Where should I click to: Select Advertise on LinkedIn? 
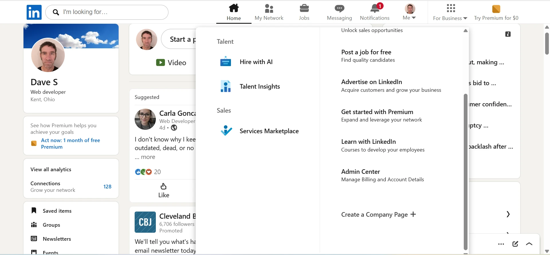[391, 86]
